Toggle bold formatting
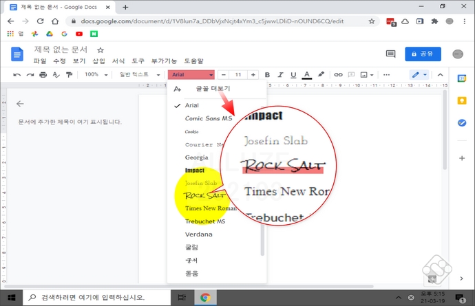Viewport: 475px width, 306px height. [x=267, y=75]
